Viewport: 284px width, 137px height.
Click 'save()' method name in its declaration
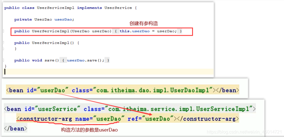point(52,60)
